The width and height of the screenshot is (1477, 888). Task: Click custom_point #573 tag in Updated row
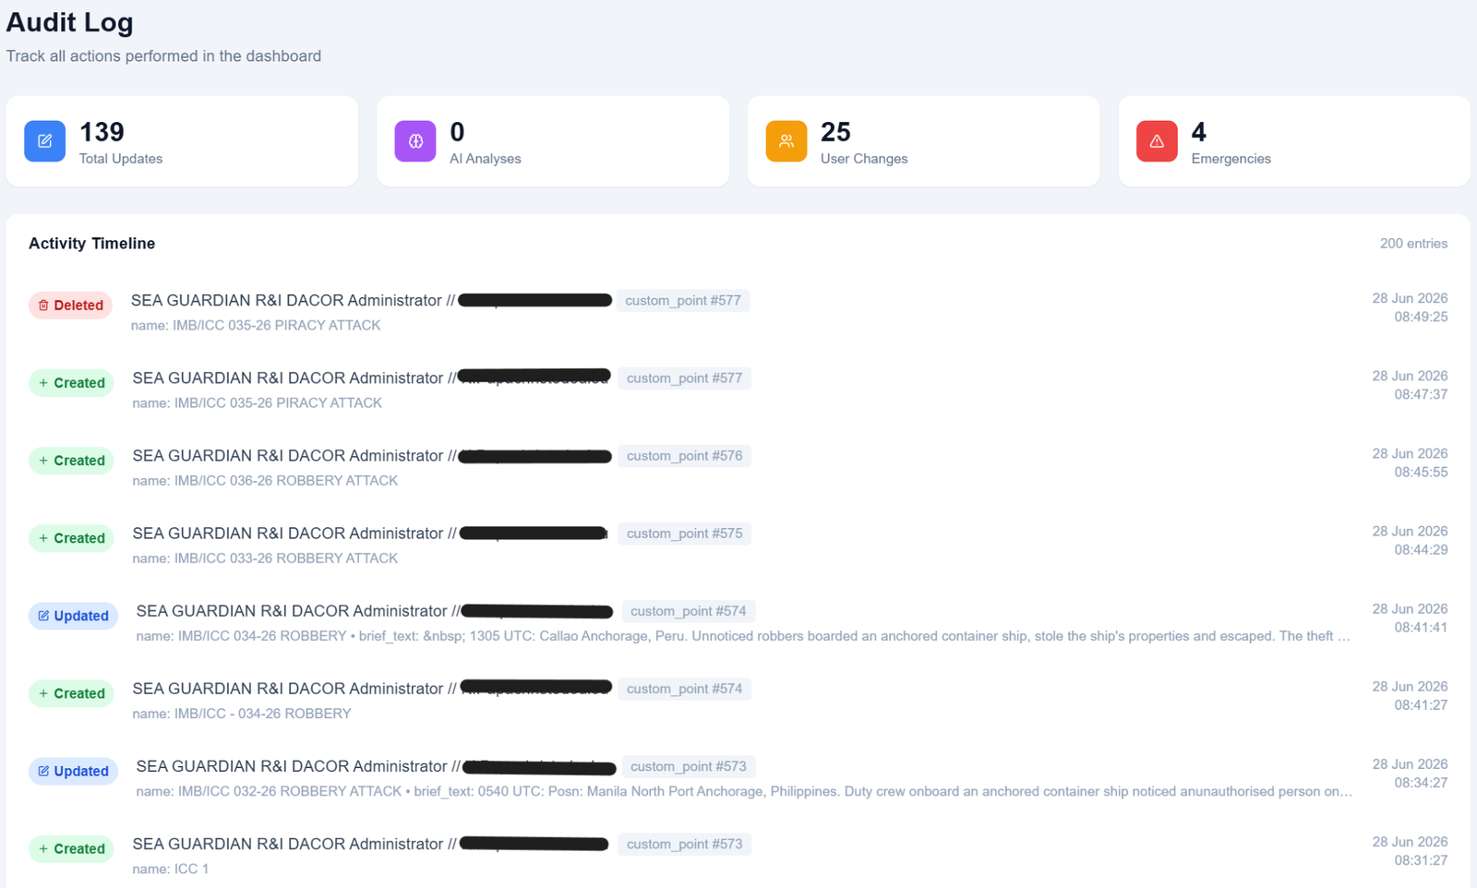click(x=689, y=766)
